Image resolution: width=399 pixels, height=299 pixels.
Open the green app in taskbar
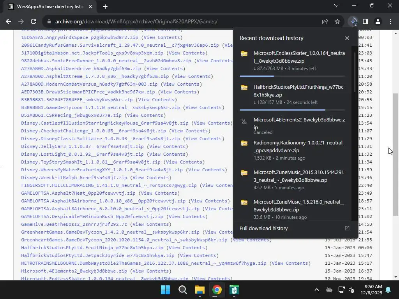point(234,290)
